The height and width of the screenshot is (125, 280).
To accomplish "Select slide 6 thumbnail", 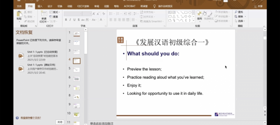I will (x=77, y=79).
